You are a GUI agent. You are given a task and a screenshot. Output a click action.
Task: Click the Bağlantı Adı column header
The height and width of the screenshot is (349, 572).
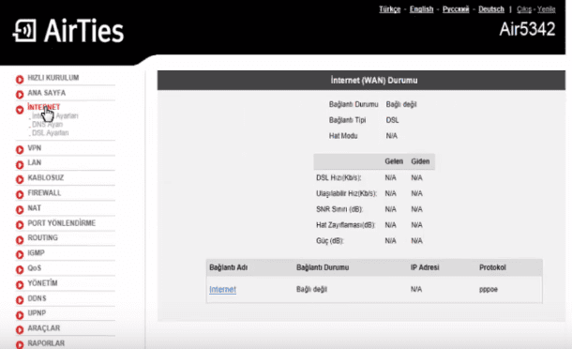point(229,267)
